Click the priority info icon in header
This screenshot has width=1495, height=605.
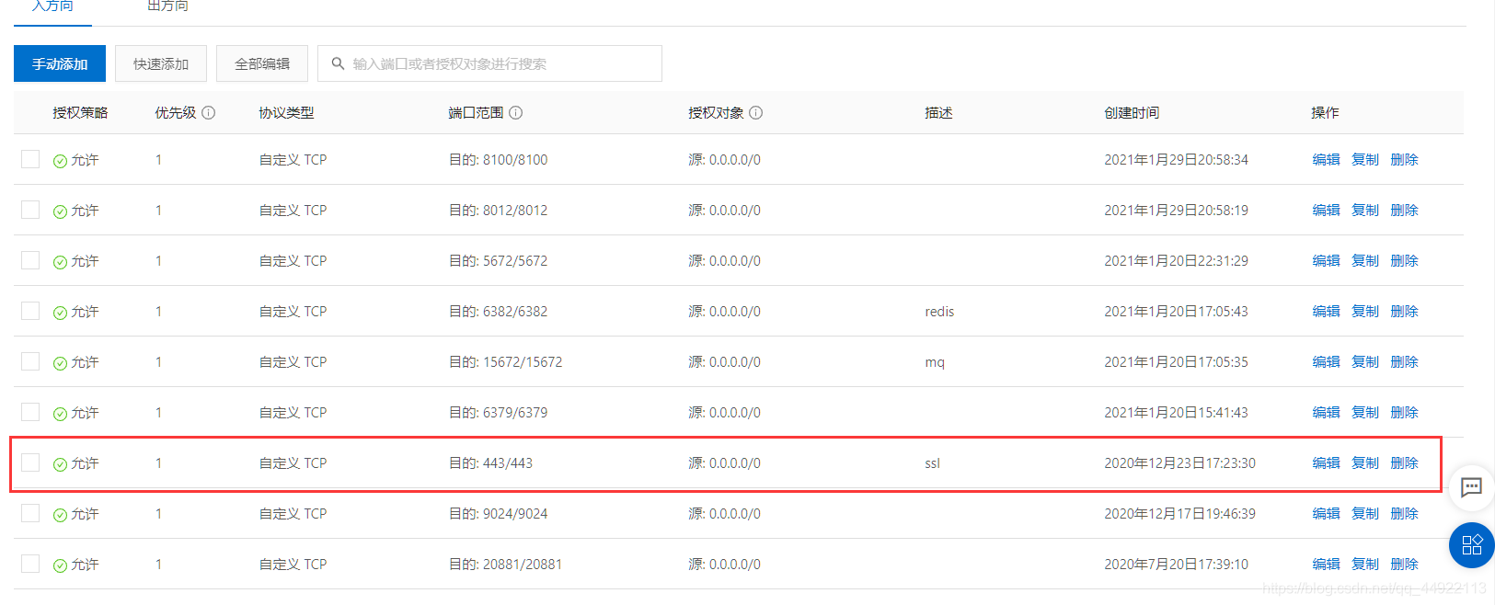point(209,113)
